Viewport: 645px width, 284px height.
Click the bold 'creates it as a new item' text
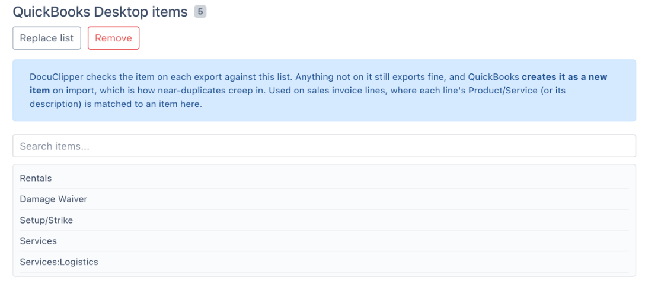(564, 77)
